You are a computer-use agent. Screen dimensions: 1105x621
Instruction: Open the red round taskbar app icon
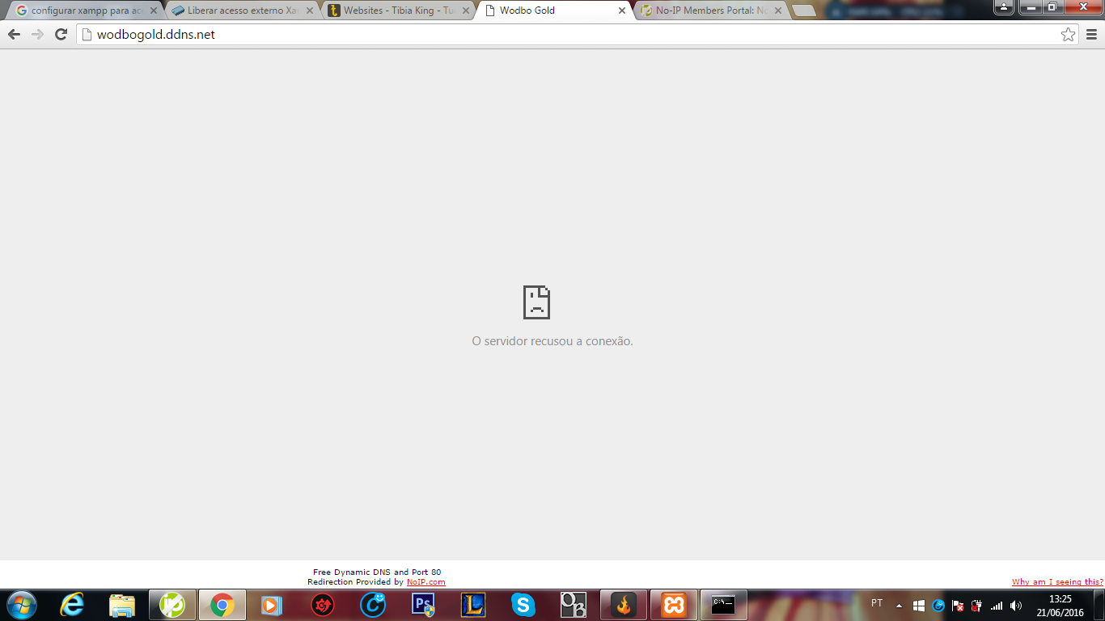point(323,605)
